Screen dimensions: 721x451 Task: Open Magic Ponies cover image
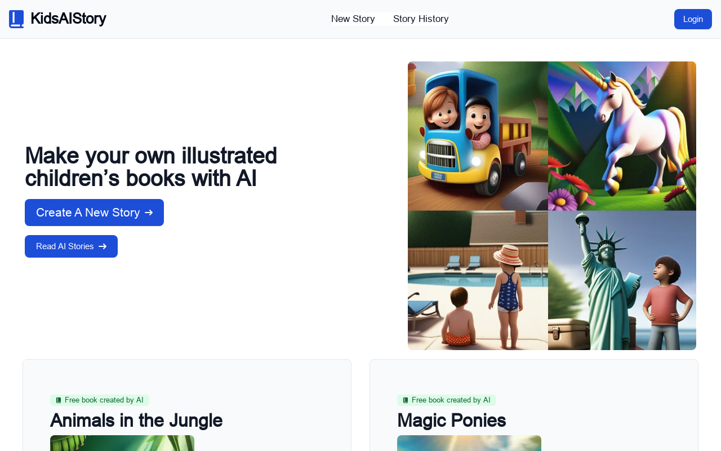pyautogui.click(x=469, y=443)
